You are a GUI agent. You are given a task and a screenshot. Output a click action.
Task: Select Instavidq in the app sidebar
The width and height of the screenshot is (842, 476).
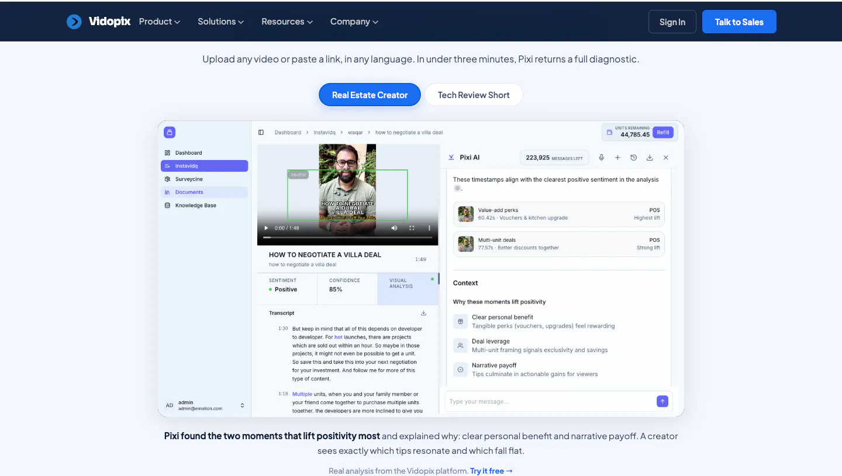(x=205, y=166)
